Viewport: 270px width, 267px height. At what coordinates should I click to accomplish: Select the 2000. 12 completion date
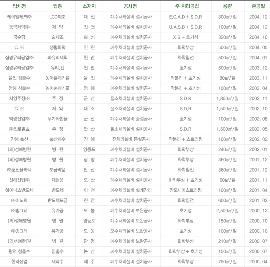point(258,210)
